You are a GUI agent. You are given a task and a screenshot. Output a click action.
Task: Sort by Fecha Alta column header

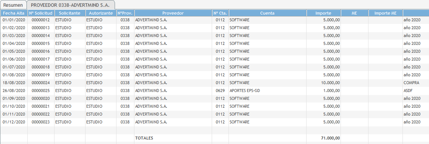tap(14, 13)
